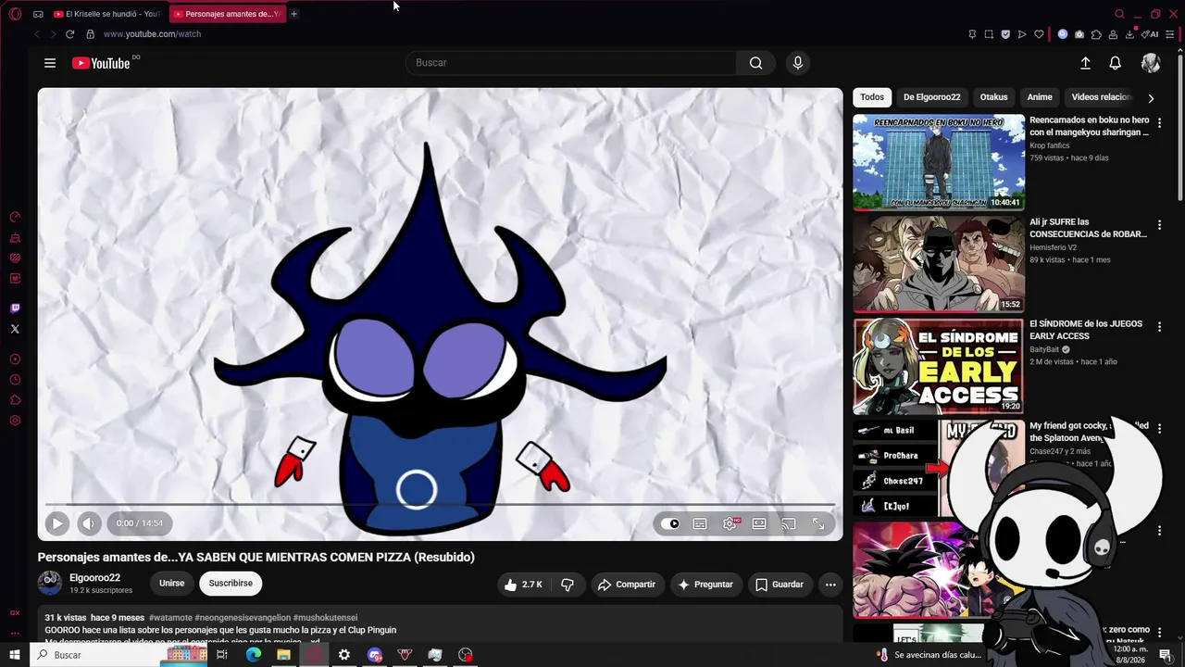Screen dimensions: 1185x667
Task: Open the account avatar menu
Action: pos(1151,63)
